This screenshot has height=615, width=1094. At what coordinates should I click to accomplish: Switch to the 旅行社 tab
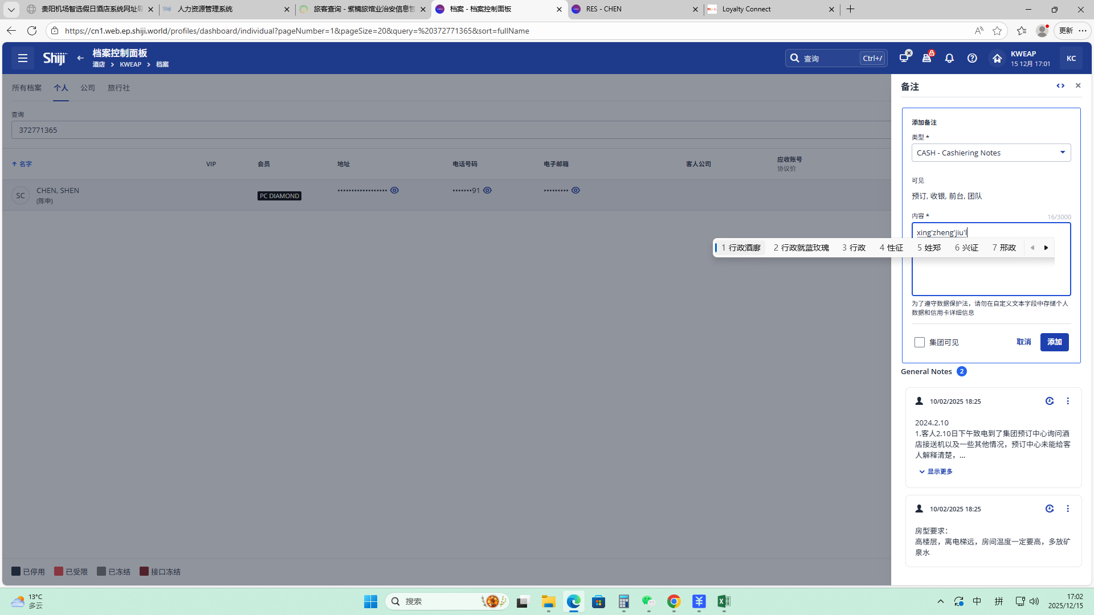119,88
